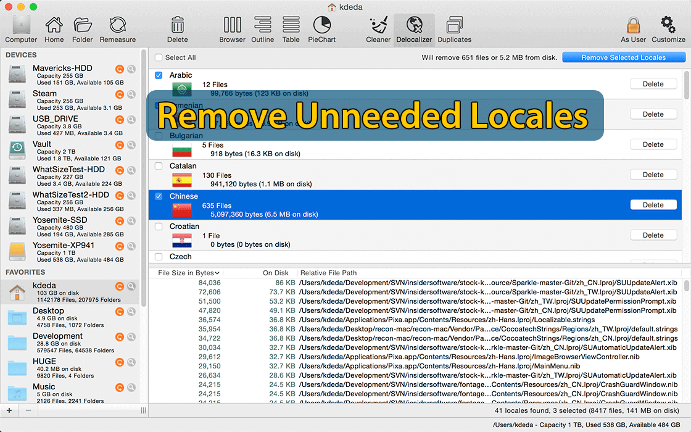
Task: Open the Customize toolbar settings
Action: pyautogui.click(x=668, y=26)
